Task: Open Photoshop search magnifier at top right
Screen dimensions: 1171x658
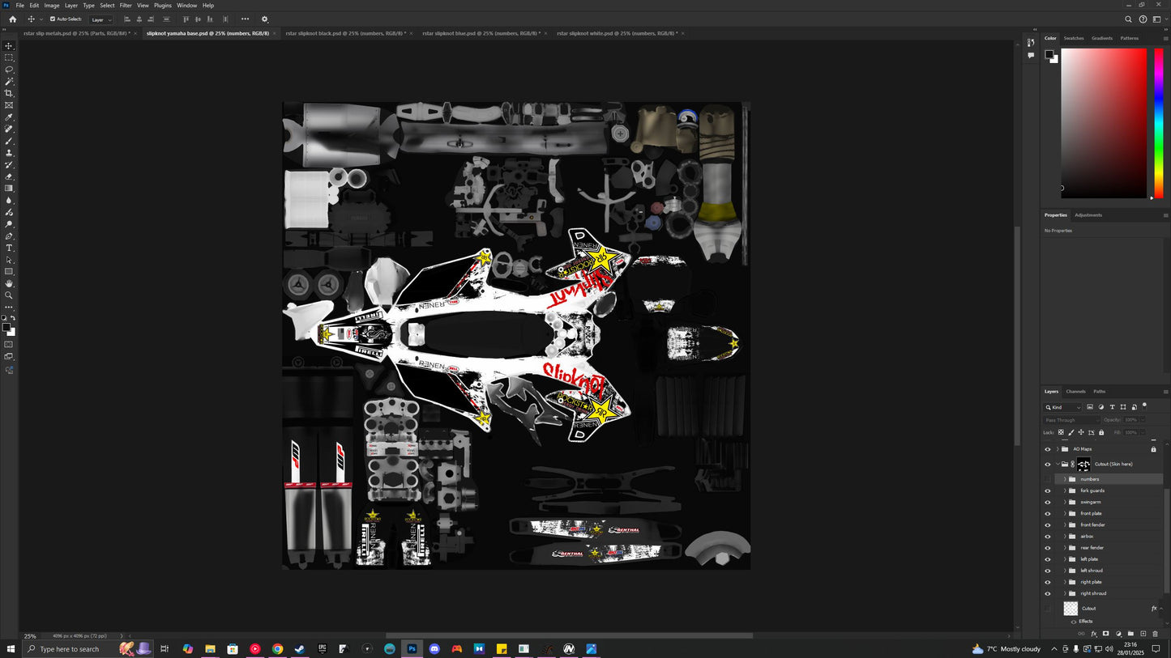Action: 1128,19
